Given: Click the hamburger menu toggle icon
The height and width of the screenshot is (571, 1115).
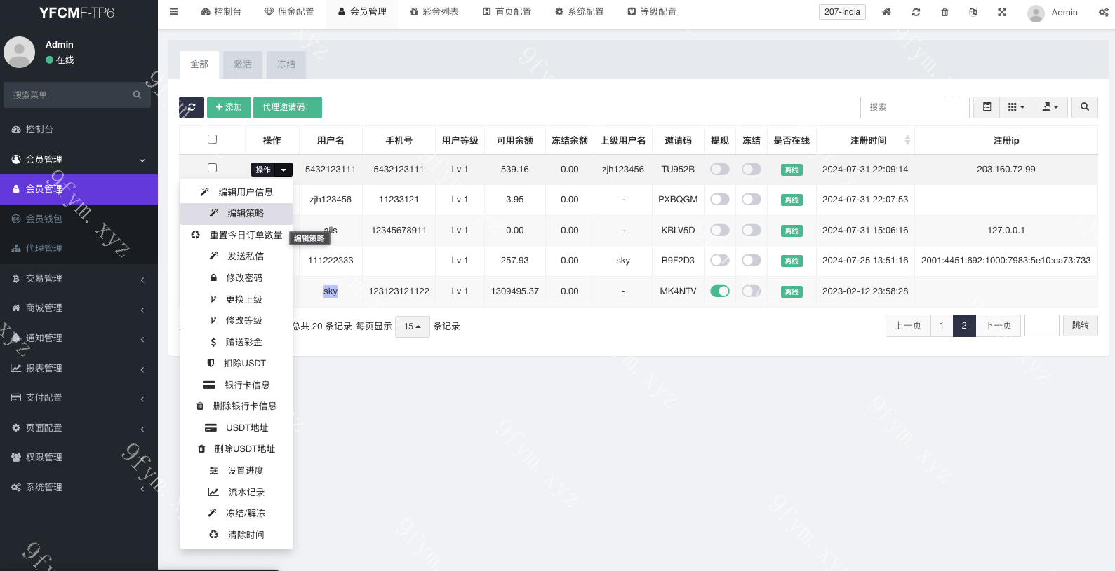Looking at the screenshot, I should [x=174, y=12].
